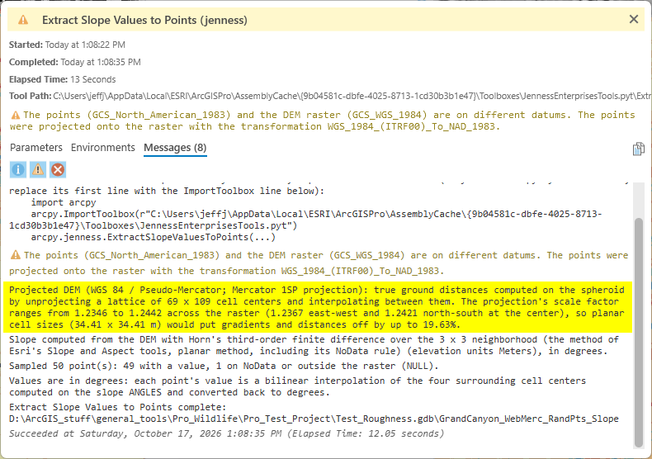Viewport: 652px width, 459px height.
Task: Select the Messages (8) tab
Action: pyautogui.click(x=175, y=148)
